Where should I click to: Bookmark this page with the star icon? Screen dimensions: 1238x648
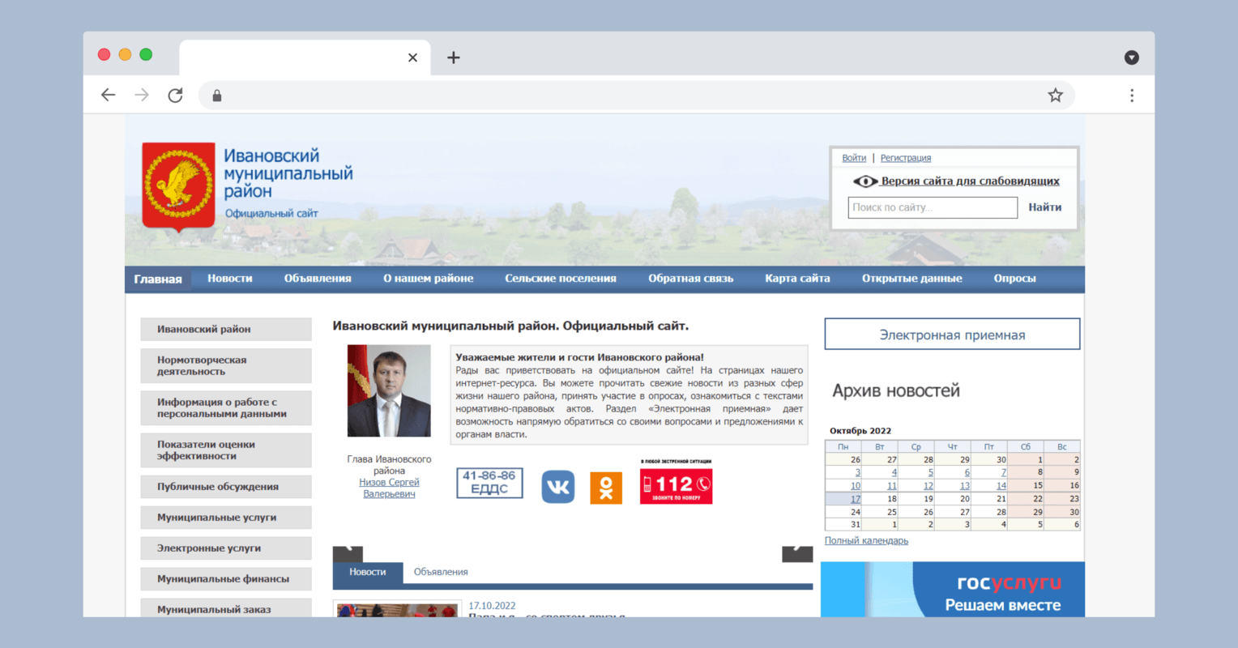(x=1055, y=96)
